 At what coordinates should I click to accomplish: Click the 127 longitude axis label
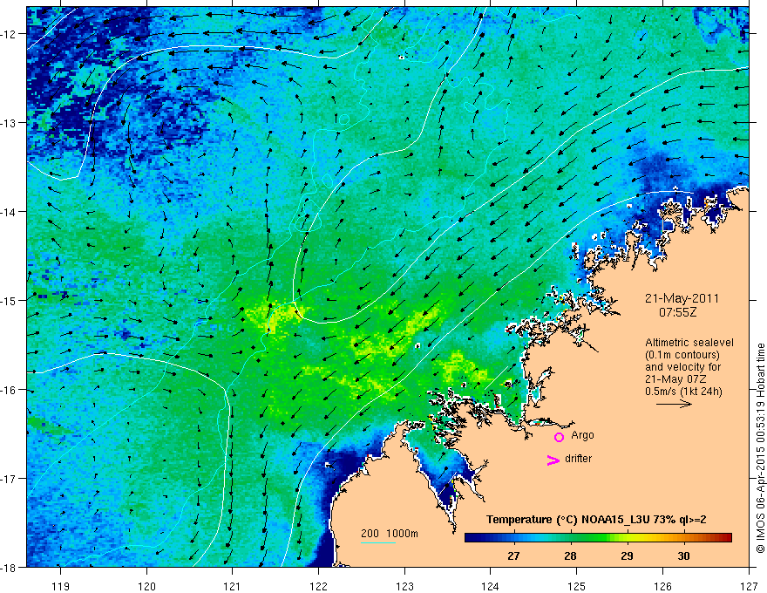[x=749, y=587]
